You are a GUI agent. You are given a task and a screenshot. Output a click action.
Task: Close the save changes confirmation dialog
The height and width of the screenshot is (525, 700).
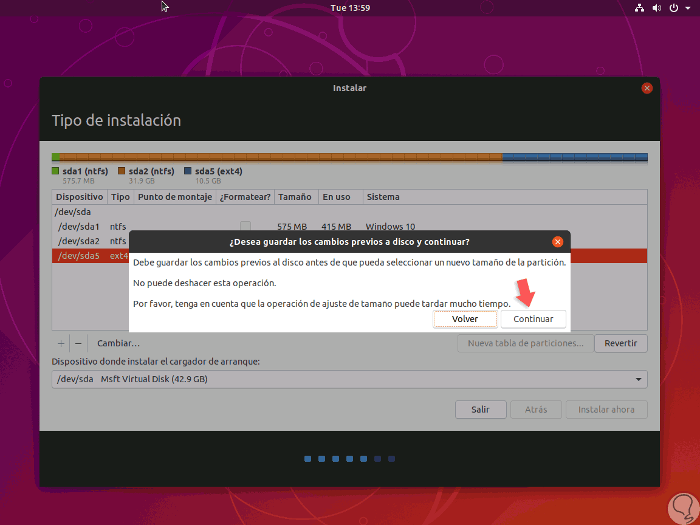558,241
